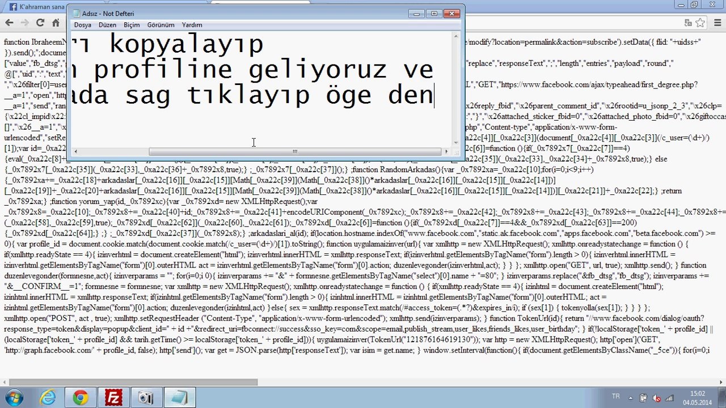Maximize the Notepad window
This screenshot has width=726, height=408.
coord(434,14)
